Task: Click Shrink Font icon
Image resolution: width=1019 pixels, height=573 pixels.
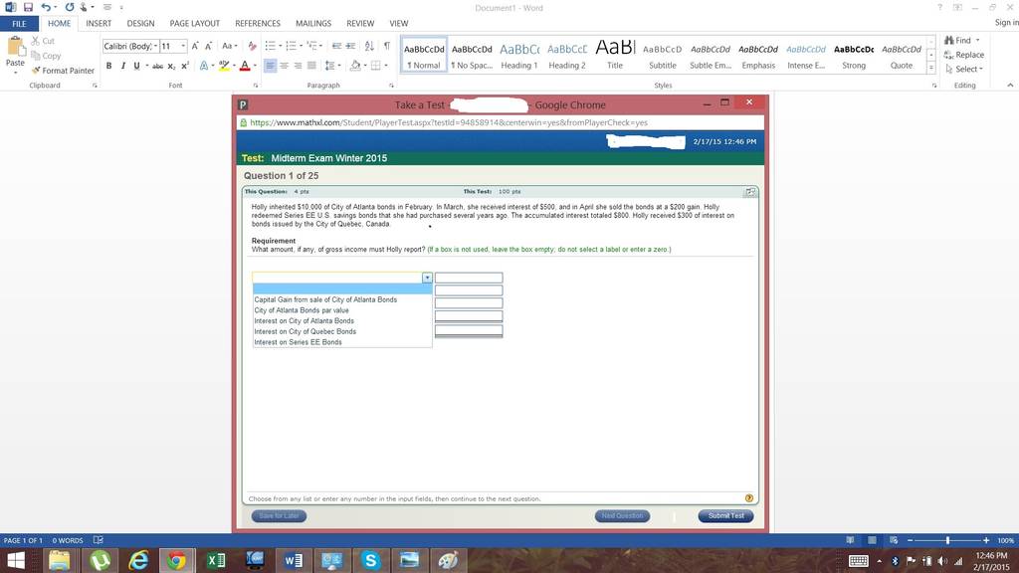Action: (x=208, y=46)
